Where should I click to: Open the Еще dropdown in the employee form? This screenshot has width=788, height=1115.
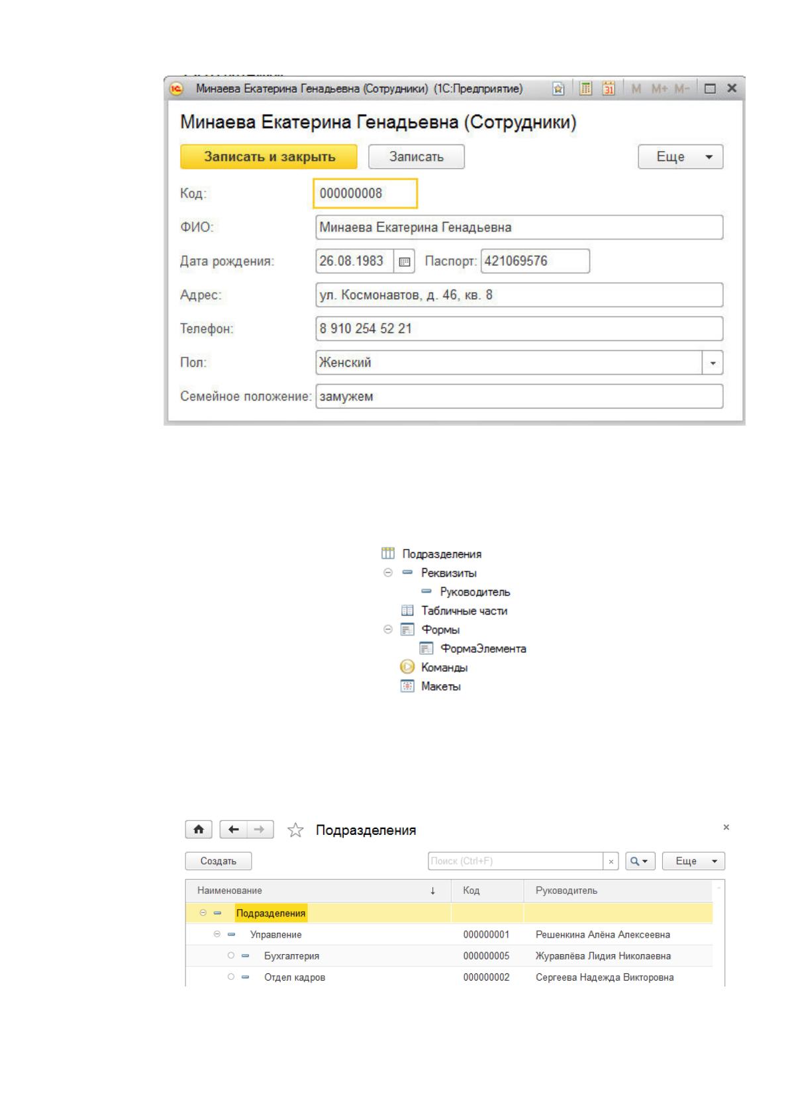[x=681, y=157]
